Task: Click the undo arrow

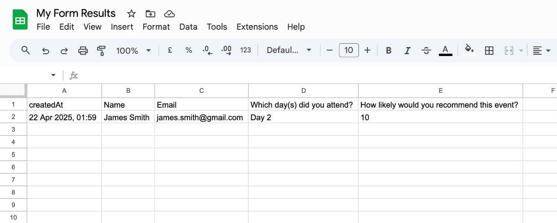Action: [x=45, y=50]
